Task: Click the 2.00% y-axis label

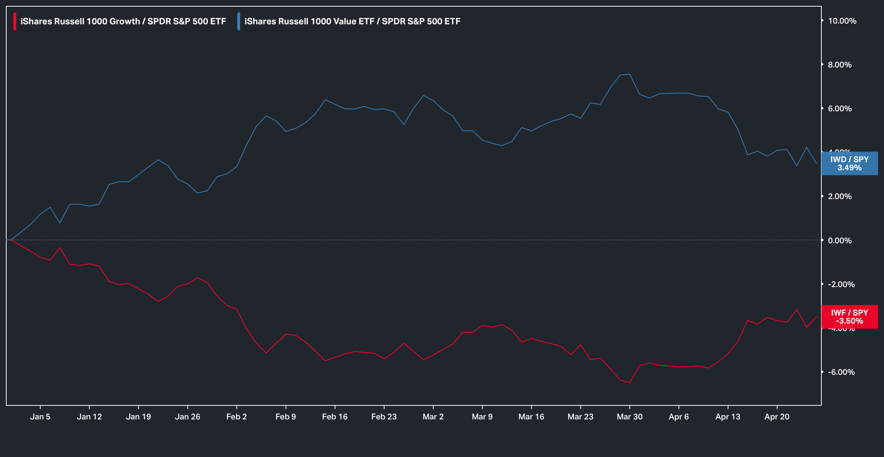Action: [x=840, y=196]
